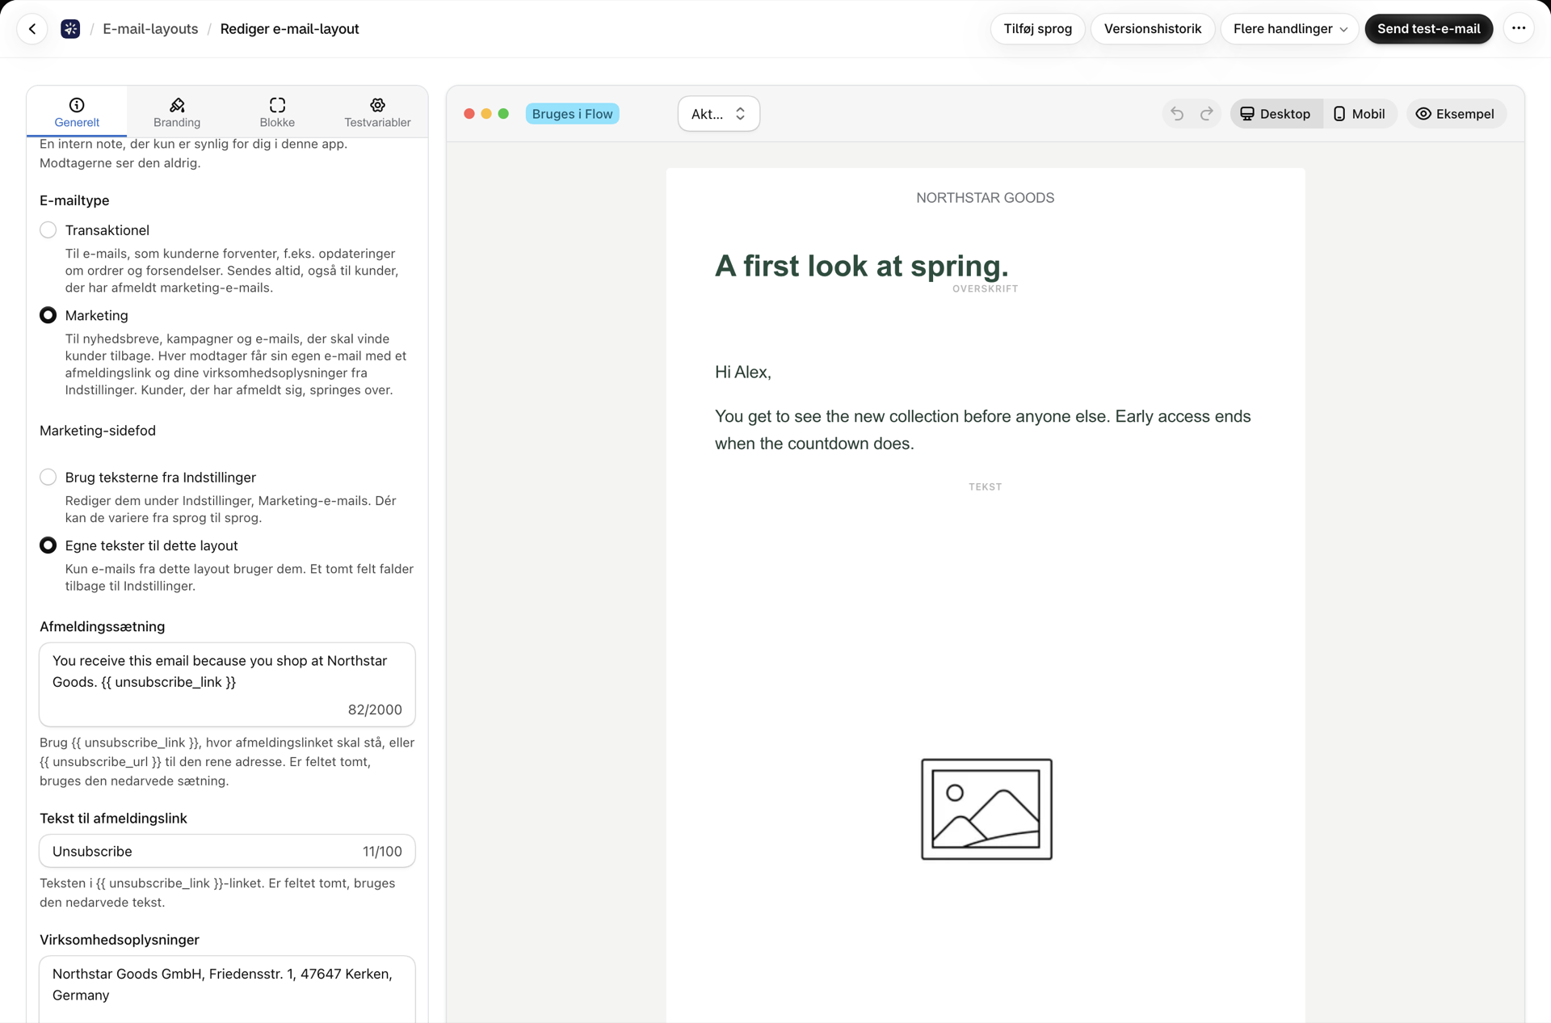The height and width of the screenshot is (1023, 1551).
Task: Edit the Afmeldingssætning text area
Action: (x=227, y=684)
